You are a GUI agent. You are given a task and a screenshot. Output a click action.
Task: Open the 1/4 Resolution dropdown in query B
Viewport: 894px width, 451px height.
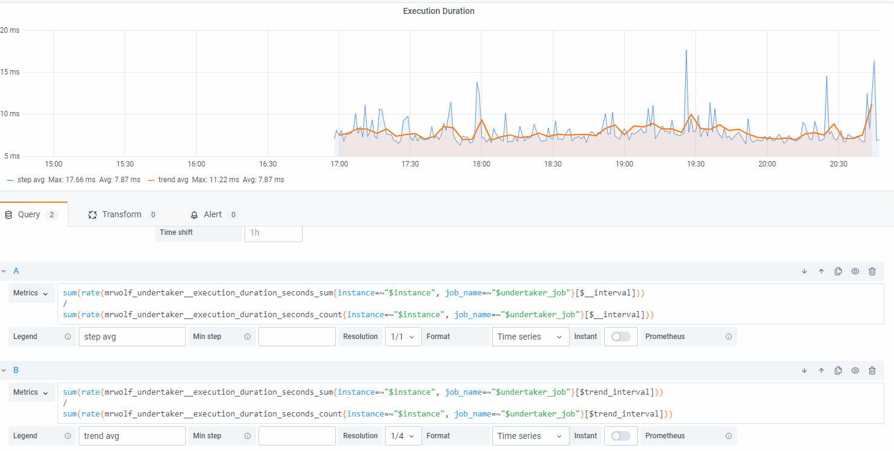coord(403,435)
